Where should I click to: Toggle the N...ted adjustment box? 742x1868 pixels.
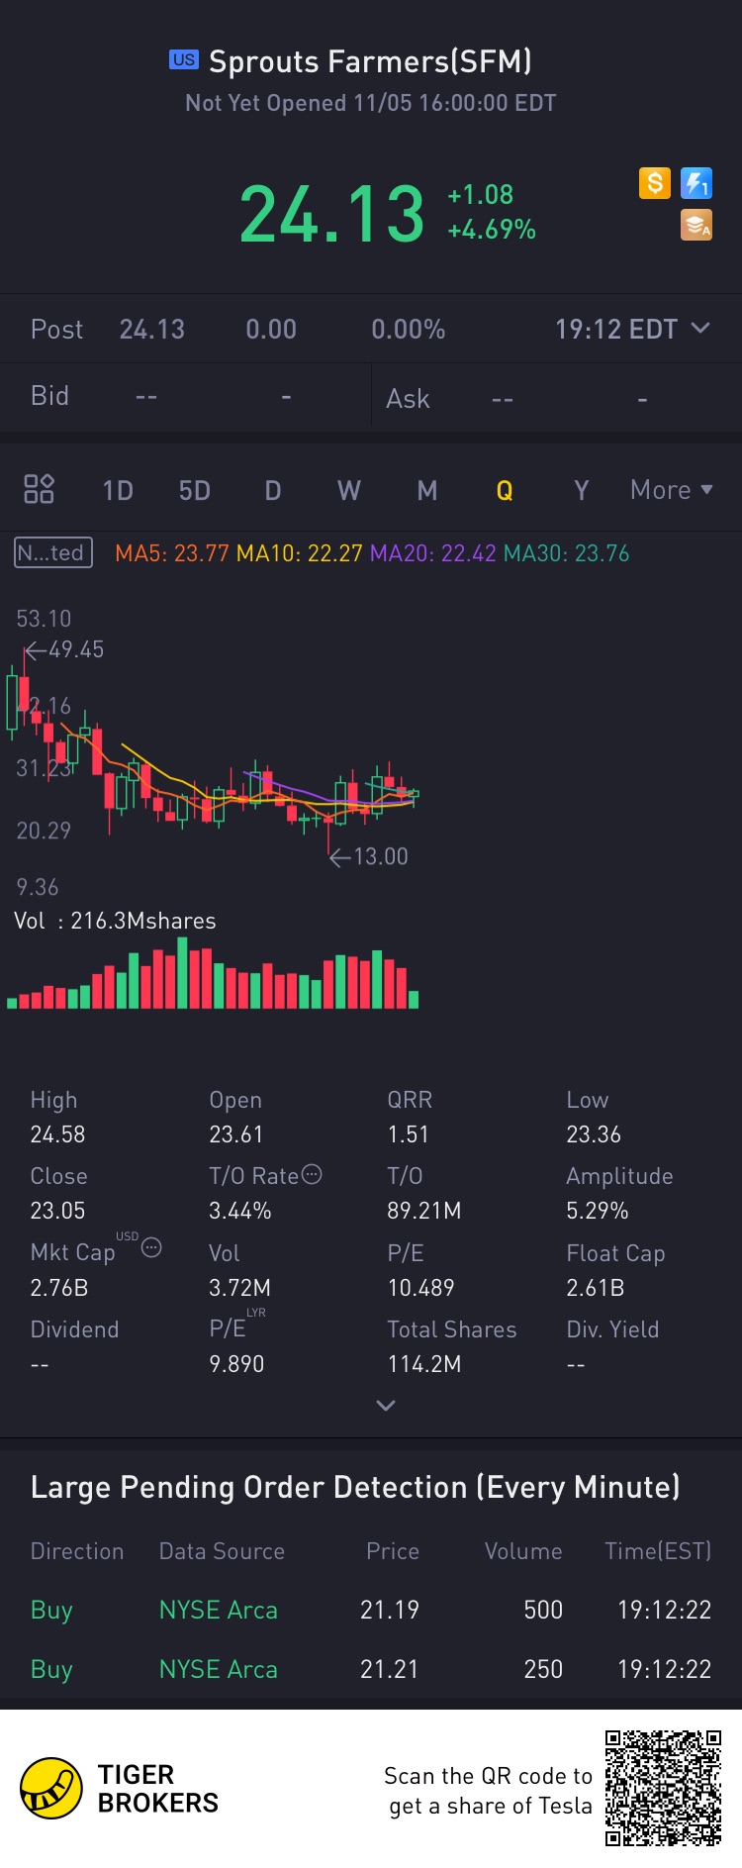(x=53, y=552)
